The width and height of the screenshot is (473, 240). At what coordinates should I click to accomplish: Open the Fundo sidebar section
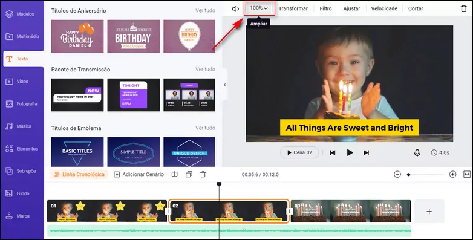[x=17, y=193]
